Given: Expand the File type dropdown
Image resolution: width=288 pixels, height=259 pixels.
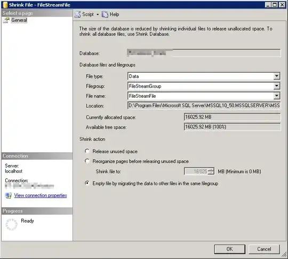Looking at the screenshot, I should pyautogui.click(x=276, y=76).
